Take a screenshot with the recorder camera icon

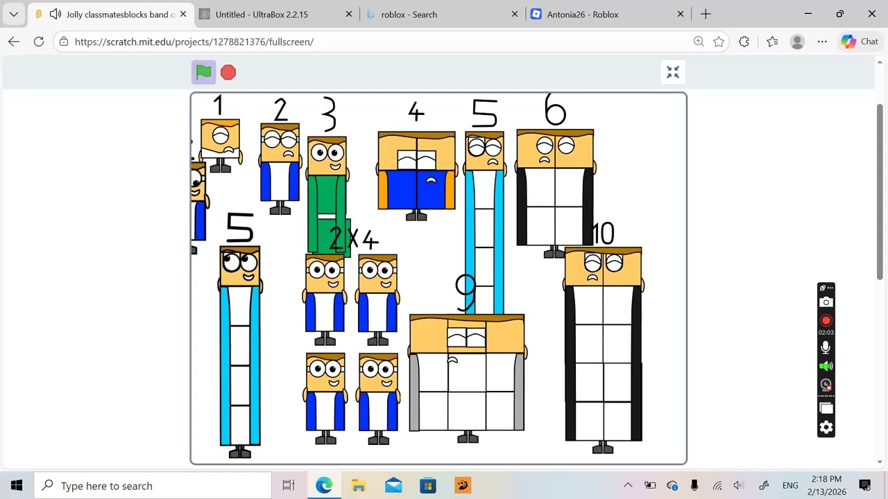click(x=826, y=302)
